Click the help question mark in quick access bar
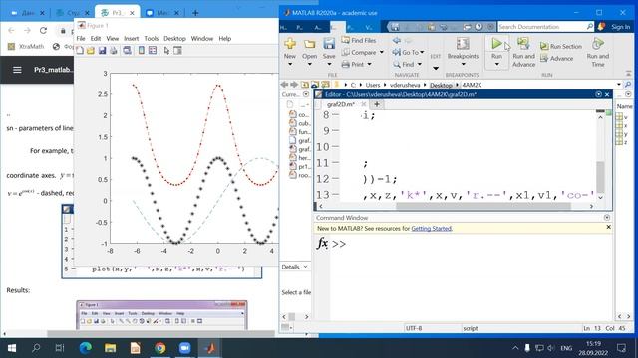Screen dimensions: 638x358 pos(478,27)
